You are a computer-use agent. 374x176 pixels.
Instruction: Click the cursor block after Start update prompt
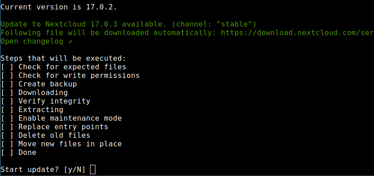click(93, 170)
